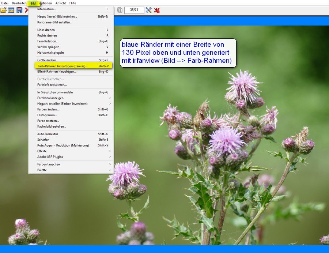Click the Open file folder icon
Image resolution: width=329 pixels, height=253 pixels.
tap(3, 10)
